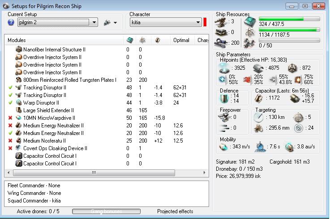Image resolution: width=330 pixels, height=219 pixels.
Task: Click the Medium Nosferatu II module icon
Action: 19,141
